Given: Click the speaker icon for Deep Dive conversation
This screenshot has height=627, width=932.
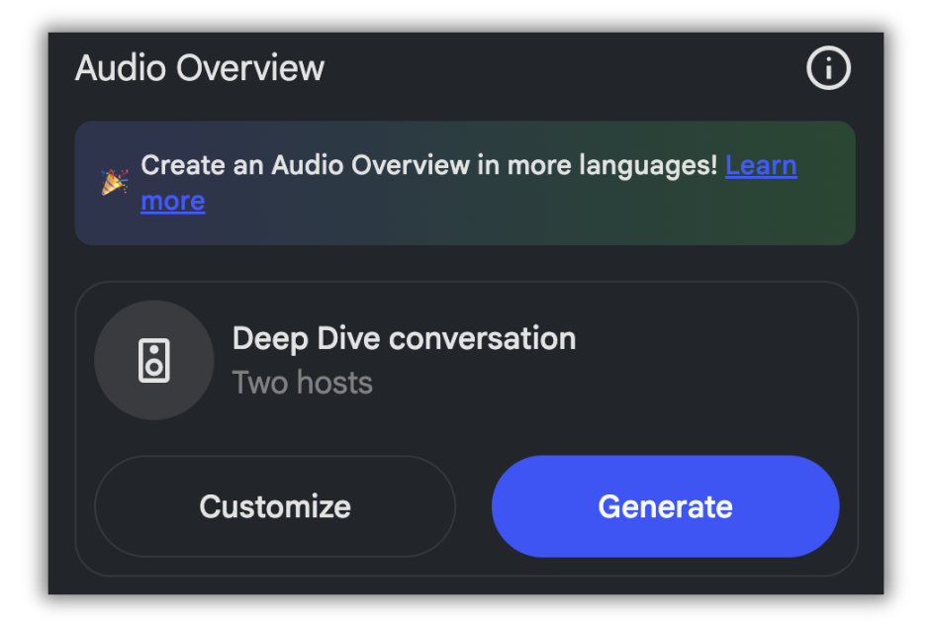Looking at the screenshot, I should (154, 360).
